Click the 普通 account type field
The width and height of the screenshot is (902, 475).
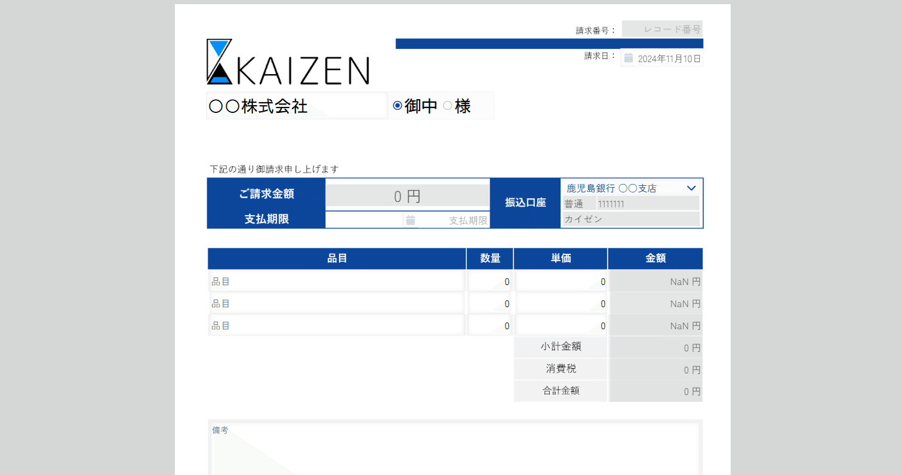coord(579,204)
